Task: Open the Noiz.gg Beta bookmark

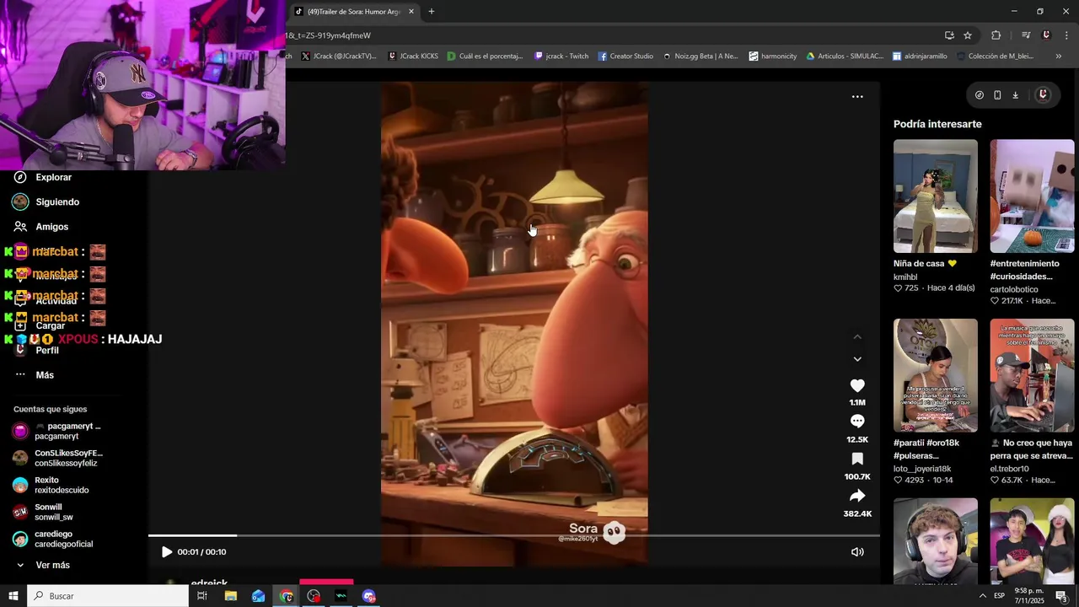Action: 701,56
